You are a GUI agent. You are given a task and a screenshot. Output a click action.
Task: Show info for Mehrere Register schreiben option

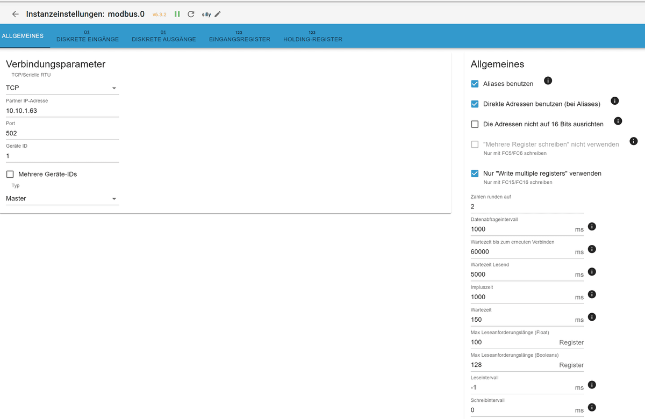(634, 141)
